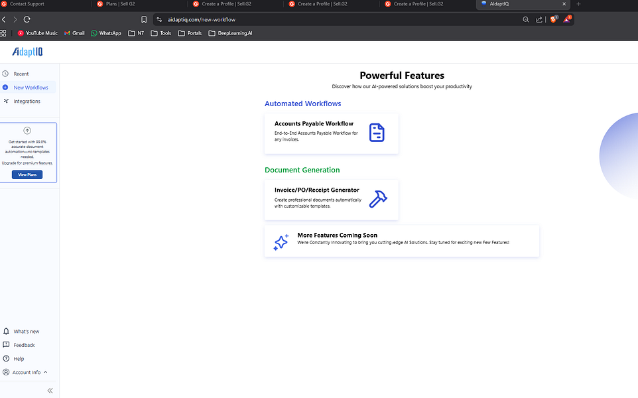Click the hammer generator icon

[378, 199]
